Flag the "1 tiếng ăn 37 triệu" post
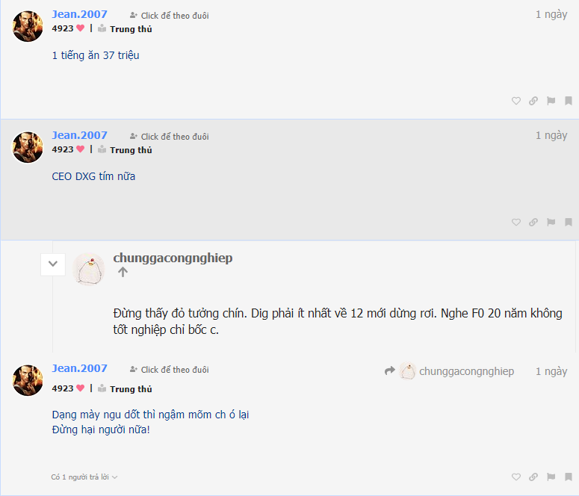This screenshot has width=579, height=496. (x=551, y=101)
